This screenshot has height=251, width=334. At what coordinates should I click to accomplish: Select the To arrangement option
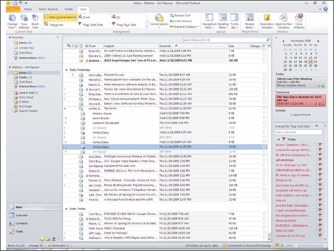pyautogui.click(x=116, y=17)
